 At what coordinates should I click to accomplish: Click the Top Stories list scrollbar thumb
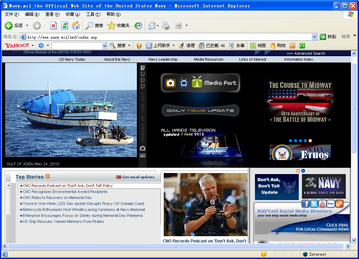click(x=8, y=201)
